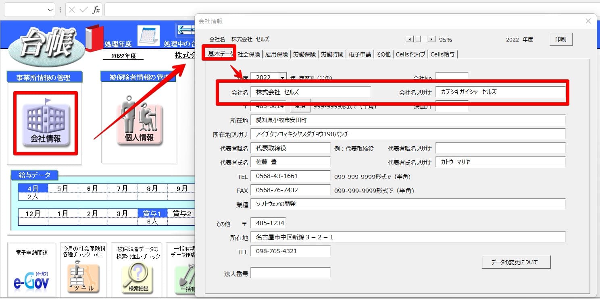Click the データの変更について button

(516, 262)
